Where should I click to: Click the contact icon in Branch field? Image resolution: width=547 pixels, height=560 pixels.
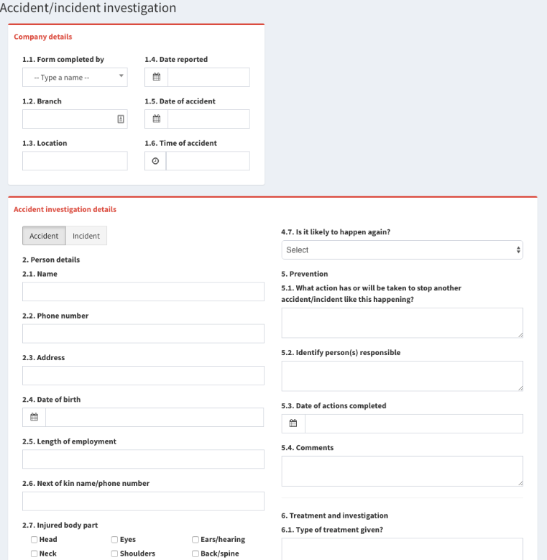tap(121, 119)
